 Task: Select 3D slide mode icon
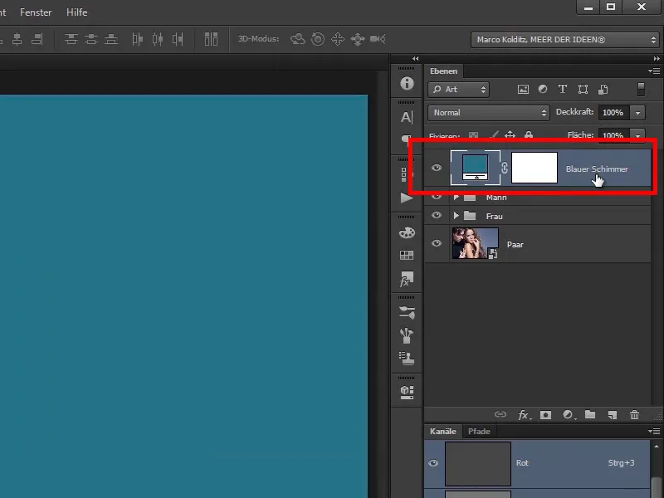(x=358, y=39)
